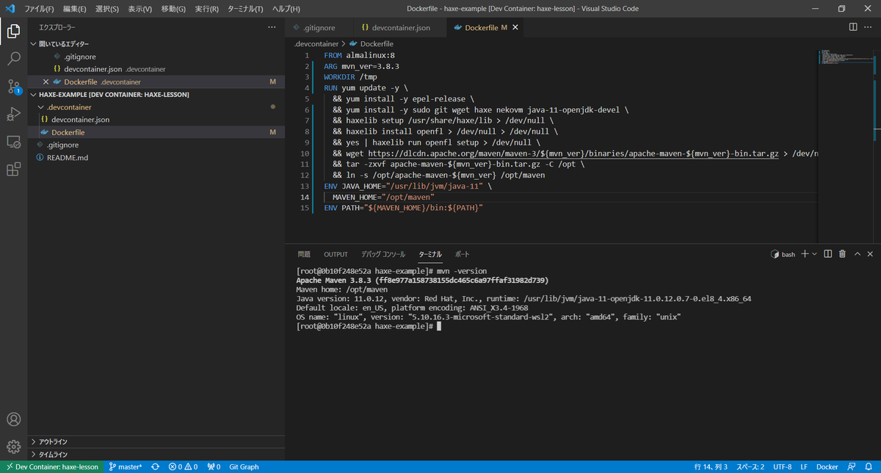This screenshot has width=881, height=473.
Task: Open errors and warnings count in status bar
Action: 183,466
